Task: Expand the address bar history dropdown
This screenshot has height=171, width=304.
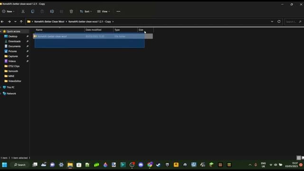Action: (x=272, y=21)
